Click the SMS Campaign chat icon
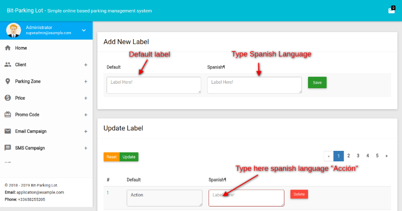Screen dimensions: 402x211 pyautogui.click(x=8, y=148)
